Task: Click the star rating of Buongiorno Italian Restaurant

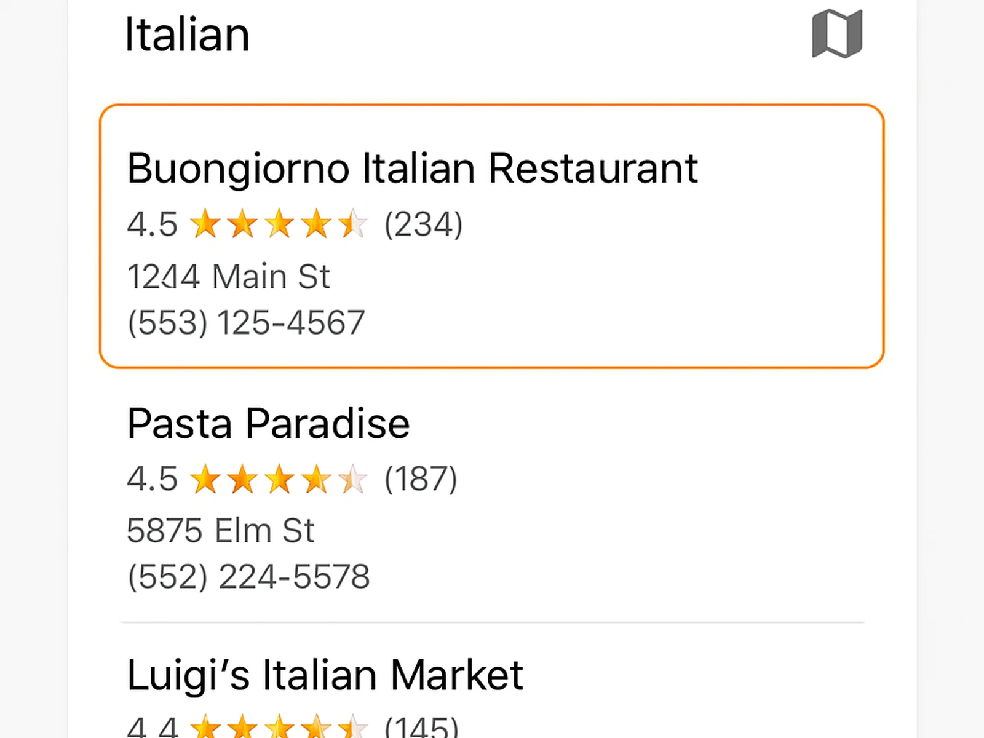Action: [x=280, y=224]
